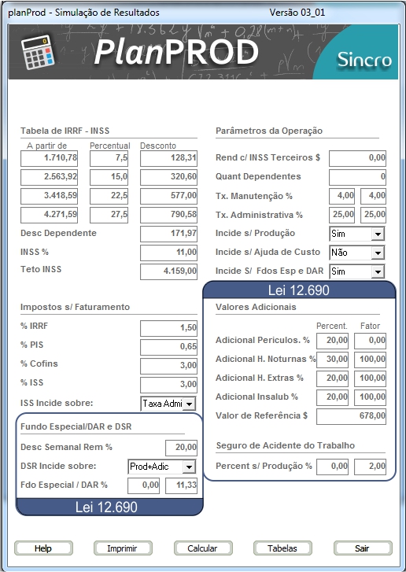Screen dimensions: 406x572
Task: Edit Adicional Periculos. percent field
Action: click(332, 341)
